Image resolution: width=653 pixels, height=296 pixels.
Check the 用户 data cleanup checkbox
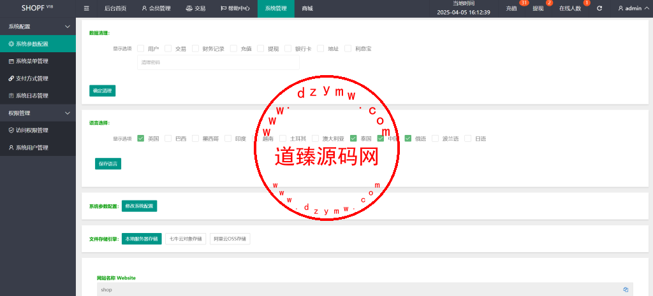(x=141, y=48)
